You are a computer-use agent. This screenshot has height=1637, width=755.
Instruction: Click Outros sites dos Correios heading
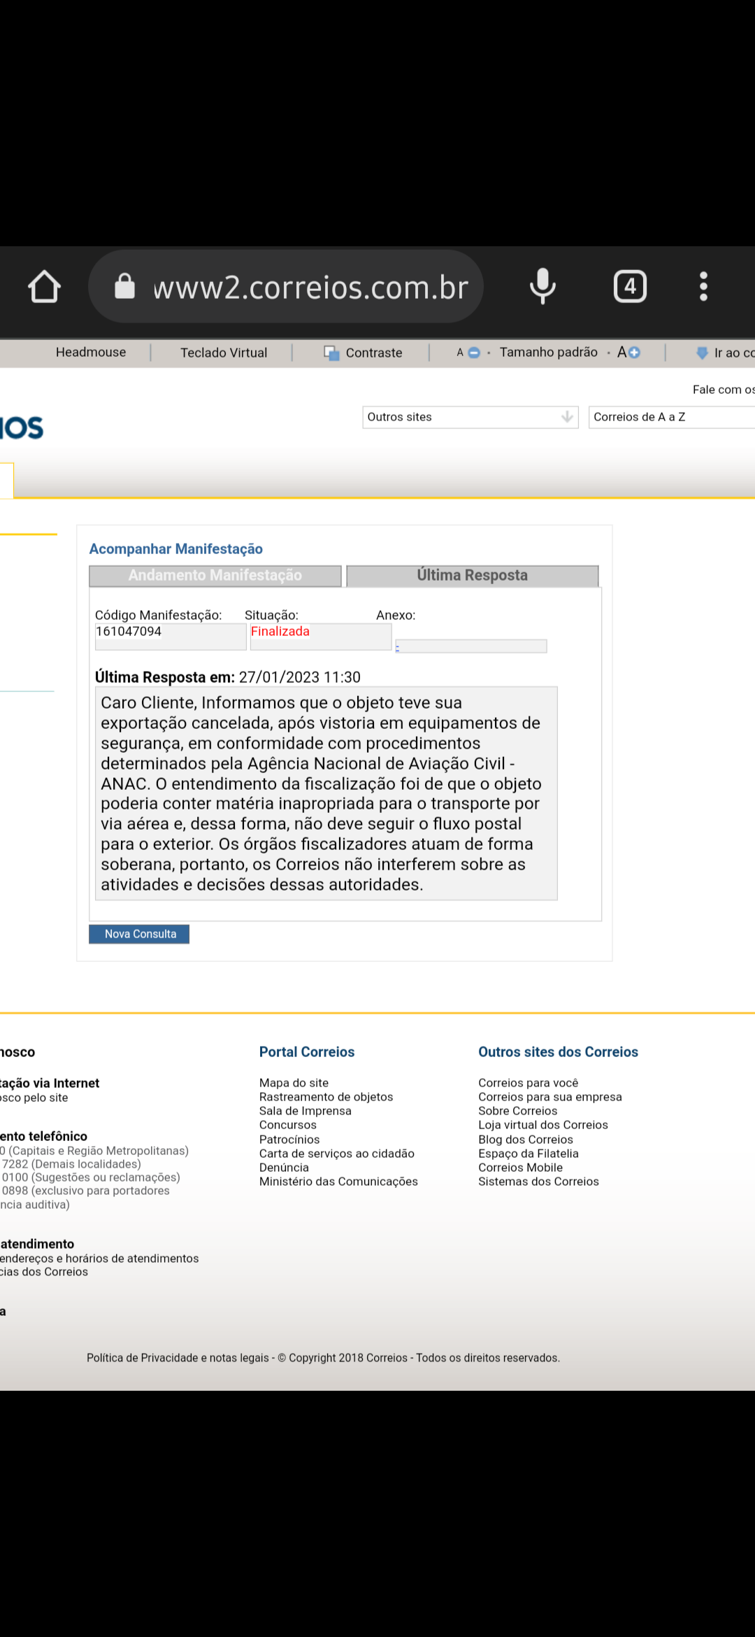559,1052
